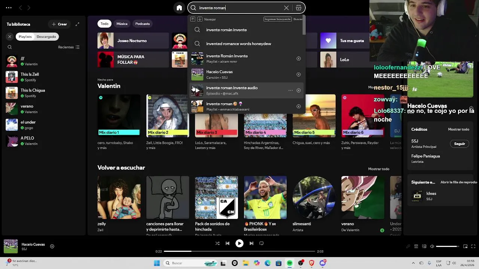Click Mostrar todo in Créditos
This screenshot has width=479, height=269.
coord(458,129)
